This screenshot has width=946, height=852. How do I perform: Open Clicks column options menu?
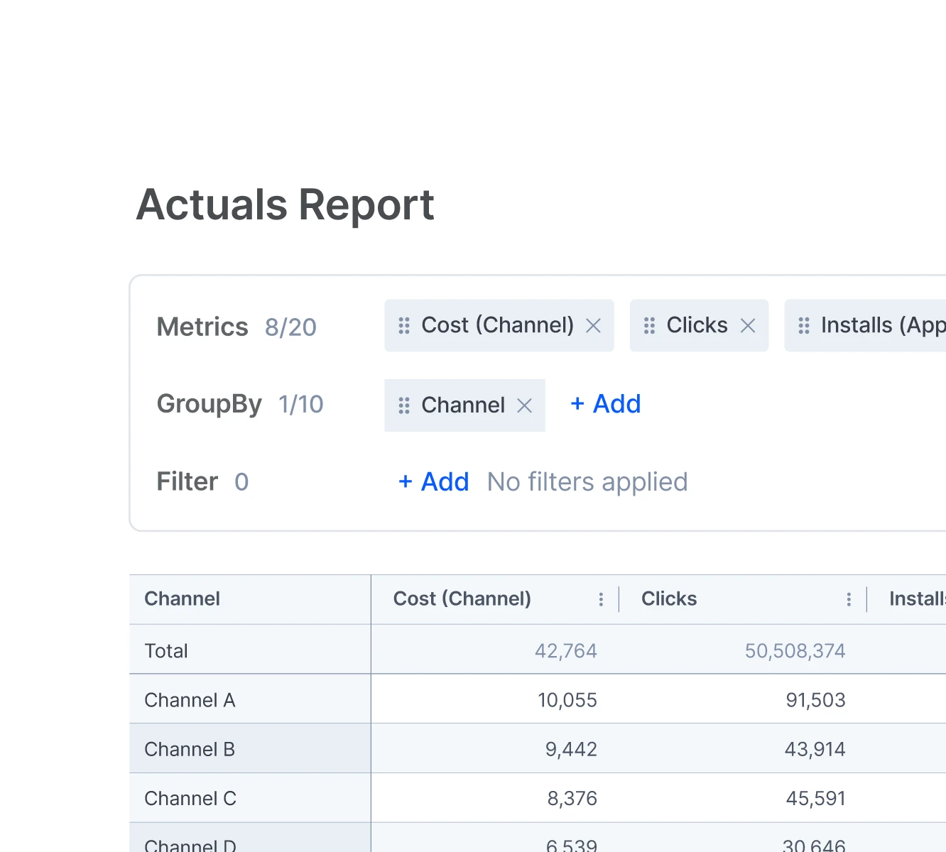tap(849, 599)
